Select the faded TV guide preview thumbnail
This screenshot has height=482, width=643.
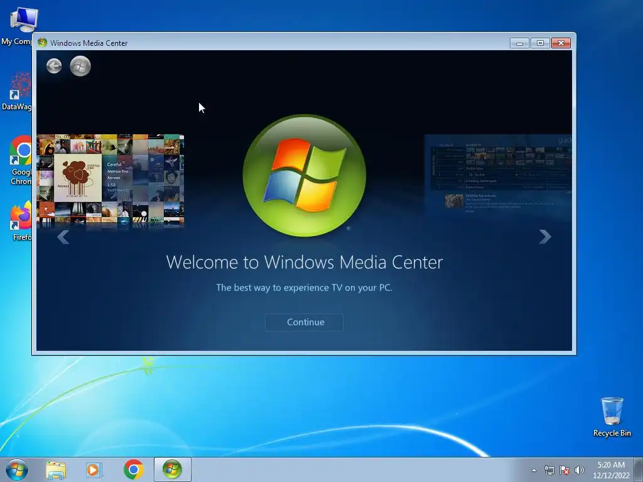[498, 178]
